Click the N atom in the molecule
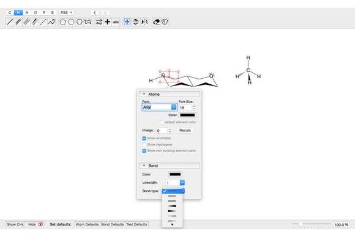355x237 pixels. click(x=163, y=76)
